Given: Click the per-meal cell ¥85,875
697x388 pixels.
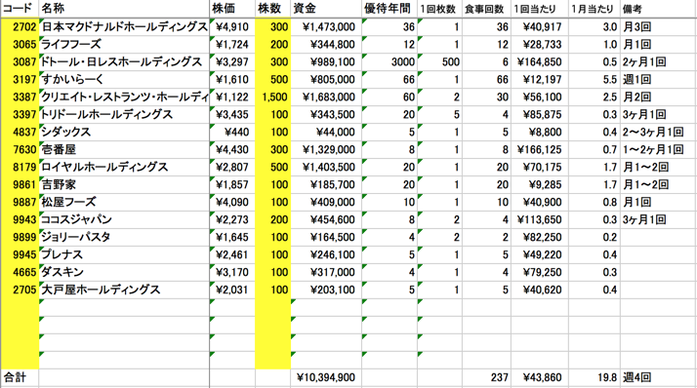Looking at the screenshot, I should click(x=539, y=114).
